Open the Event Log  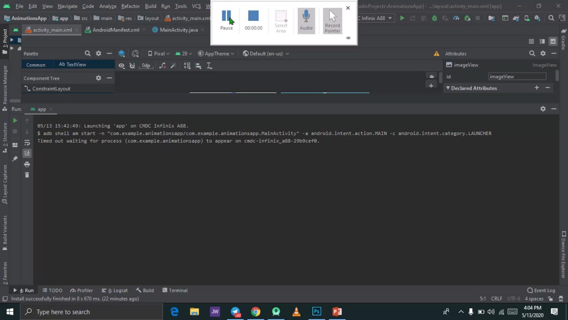(x=541, y=290)
